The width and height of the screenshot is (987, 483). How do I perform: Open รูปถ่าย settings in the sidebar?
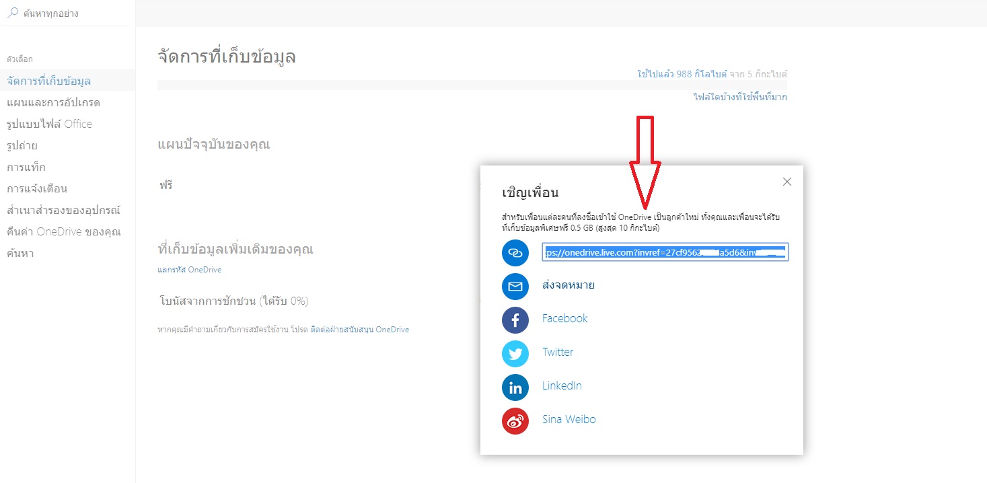(x=22, y=145)
